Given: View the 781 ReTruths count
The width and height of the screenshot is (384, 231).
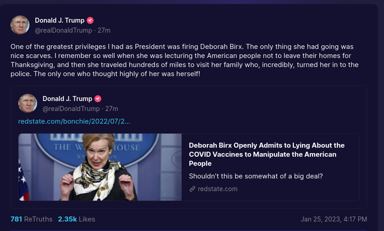Looking at the screenshot, I should [31, 219].
